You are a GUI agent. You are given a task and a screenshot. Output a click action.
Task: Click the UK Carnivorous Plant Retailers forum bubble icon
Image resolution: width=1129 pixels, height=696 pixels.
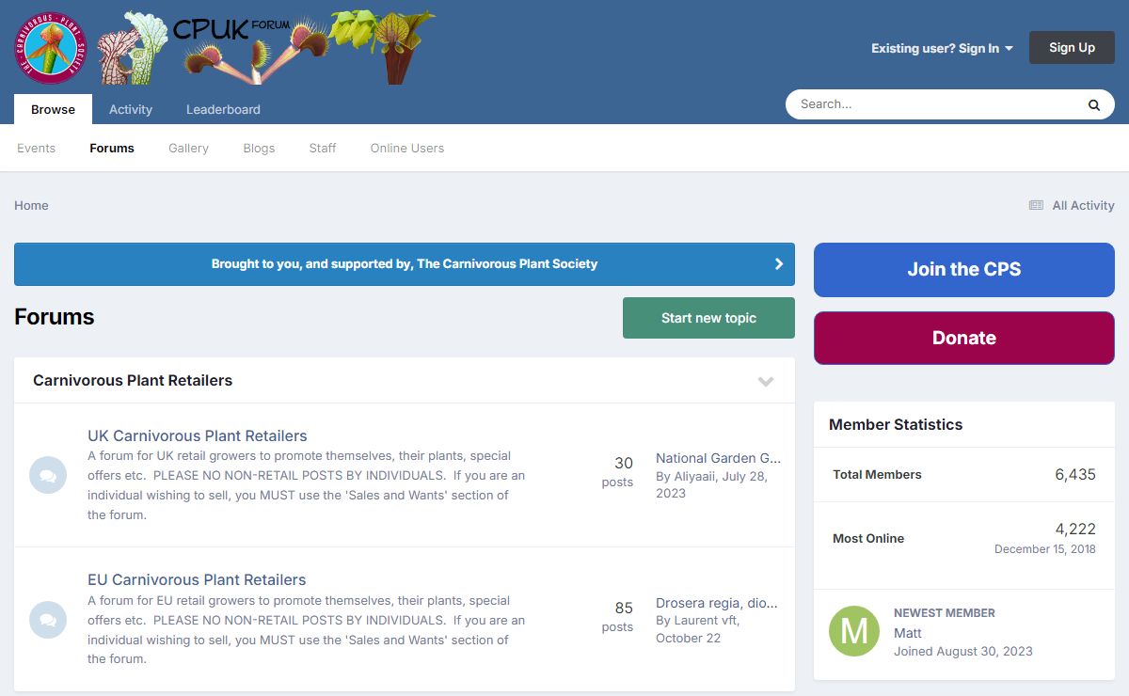point(48,475)
